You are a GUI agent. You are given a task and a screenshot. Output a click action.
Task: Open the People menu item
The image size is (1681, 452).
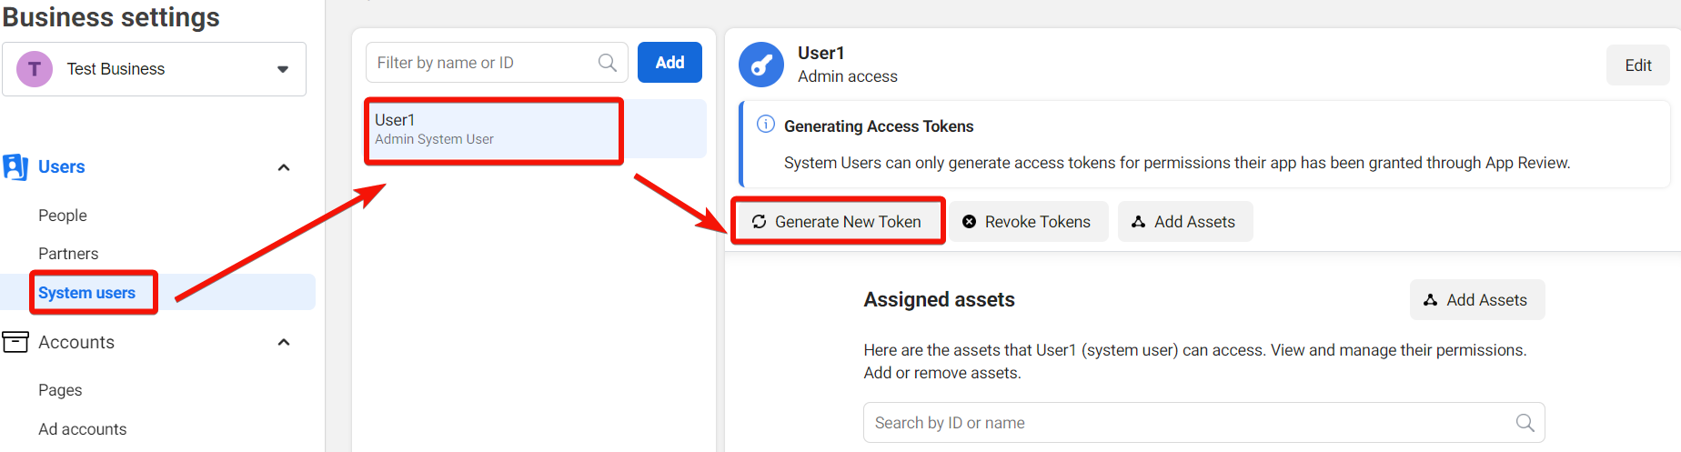63,216
